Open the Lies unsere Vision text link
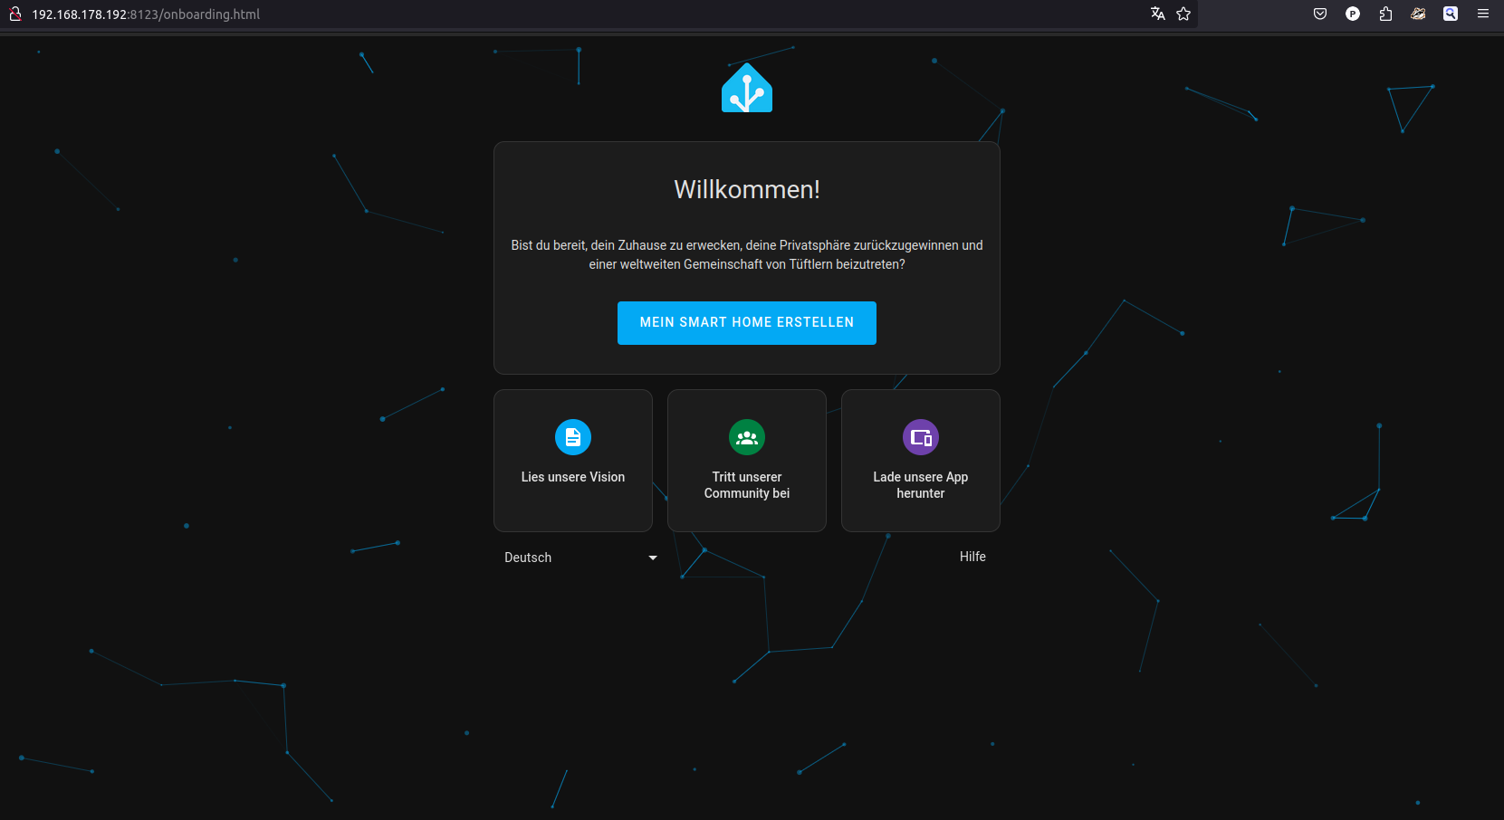This screenshot has height=820, width=1504. [572, 477]
